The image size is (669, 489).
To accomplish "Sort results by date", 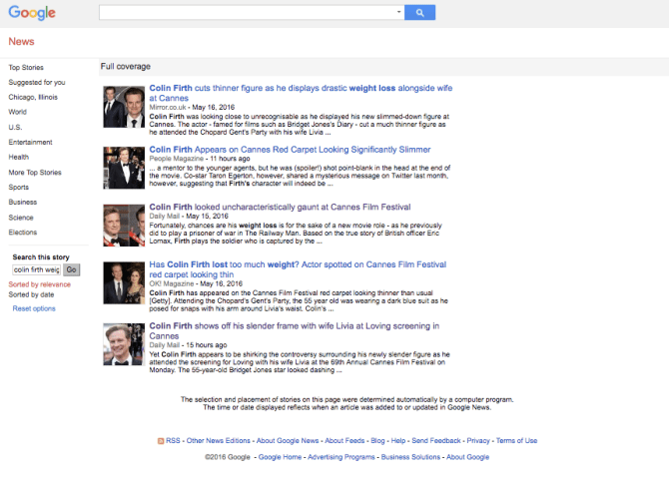I will coord(31,294).
